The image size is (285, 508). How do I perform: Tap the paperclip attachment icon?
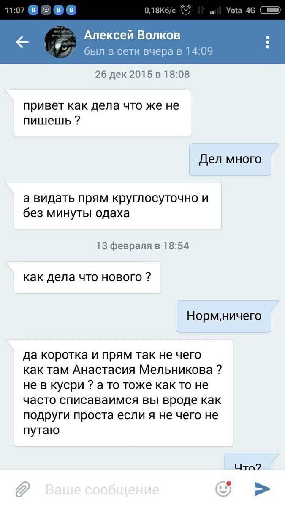coord(22,489)
